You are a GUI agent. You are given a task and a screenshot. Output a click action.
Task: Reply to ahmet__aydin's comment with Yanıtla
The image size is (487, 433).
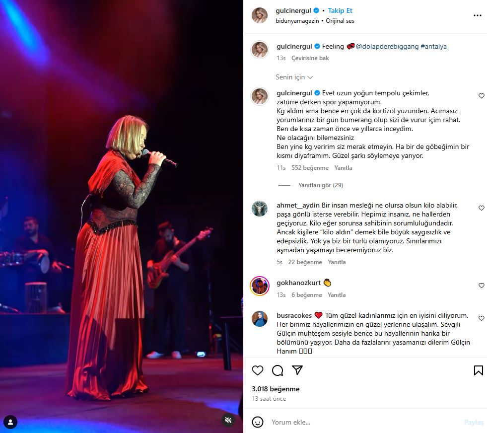[x=337, y=262]
